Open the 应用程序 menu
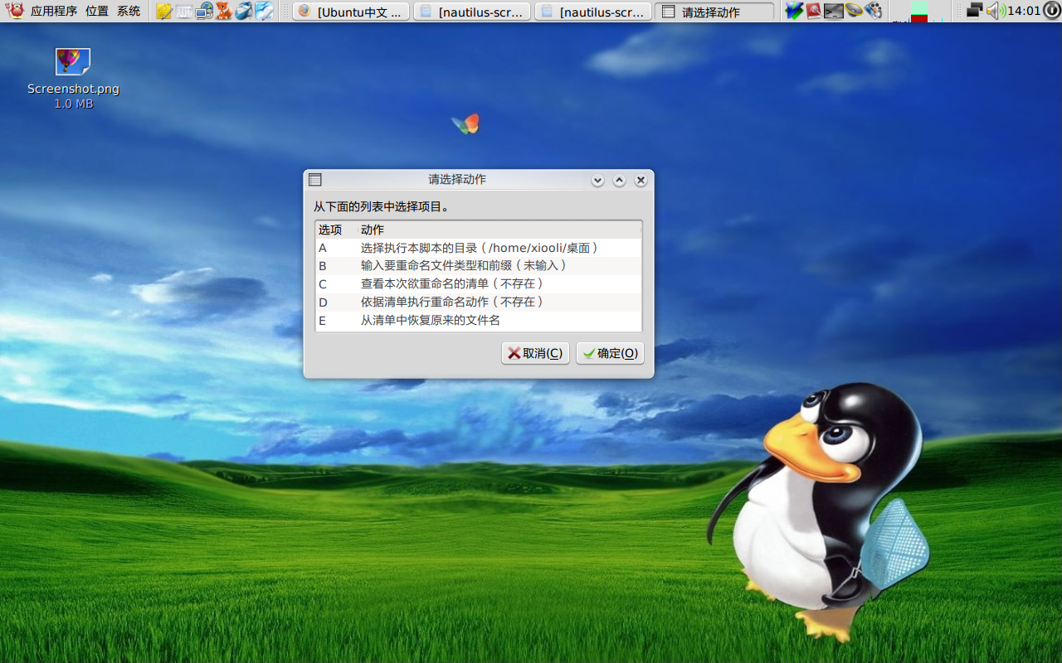The height and width of the screenshot is (663, 1062). (x=54, y=12)
